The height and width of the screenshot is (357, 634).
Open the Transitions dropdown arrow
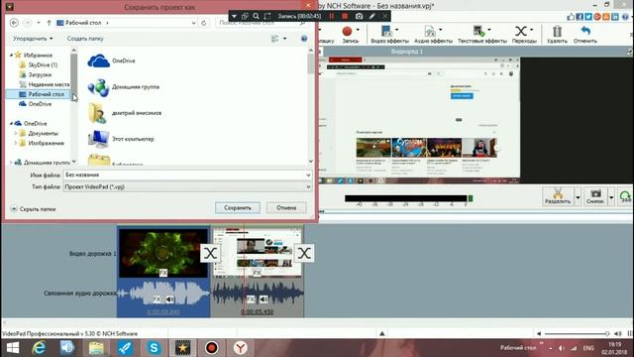(531, 30)
